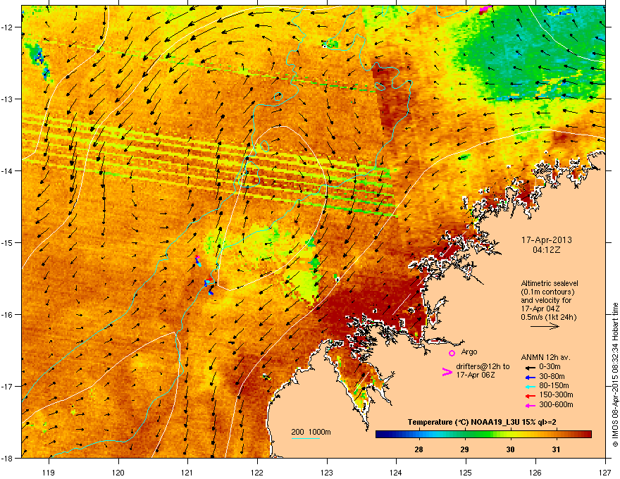Screen dimensions: 620x479
Task: Click the longitude axis label '125'
Action: (466, 472)
